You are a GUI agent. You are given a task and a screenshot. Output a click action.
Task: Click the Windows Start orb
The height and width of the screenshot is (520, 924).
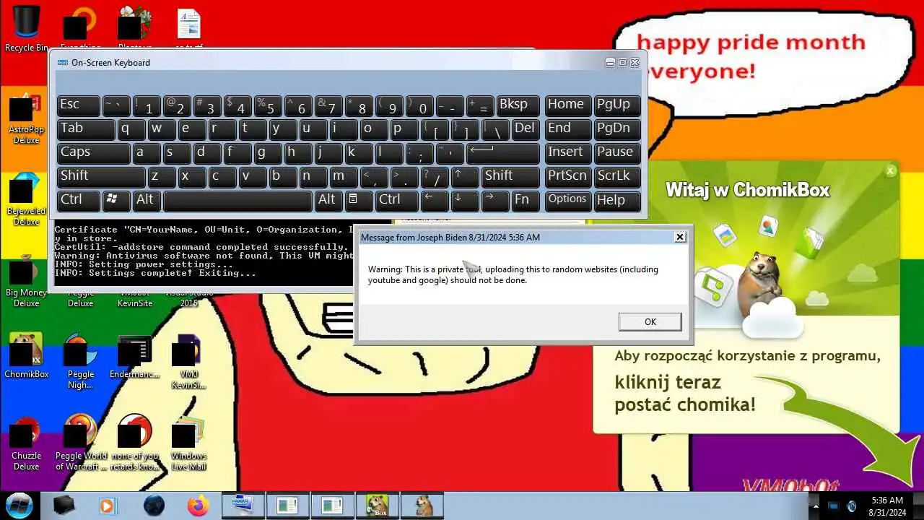[19, 505]
